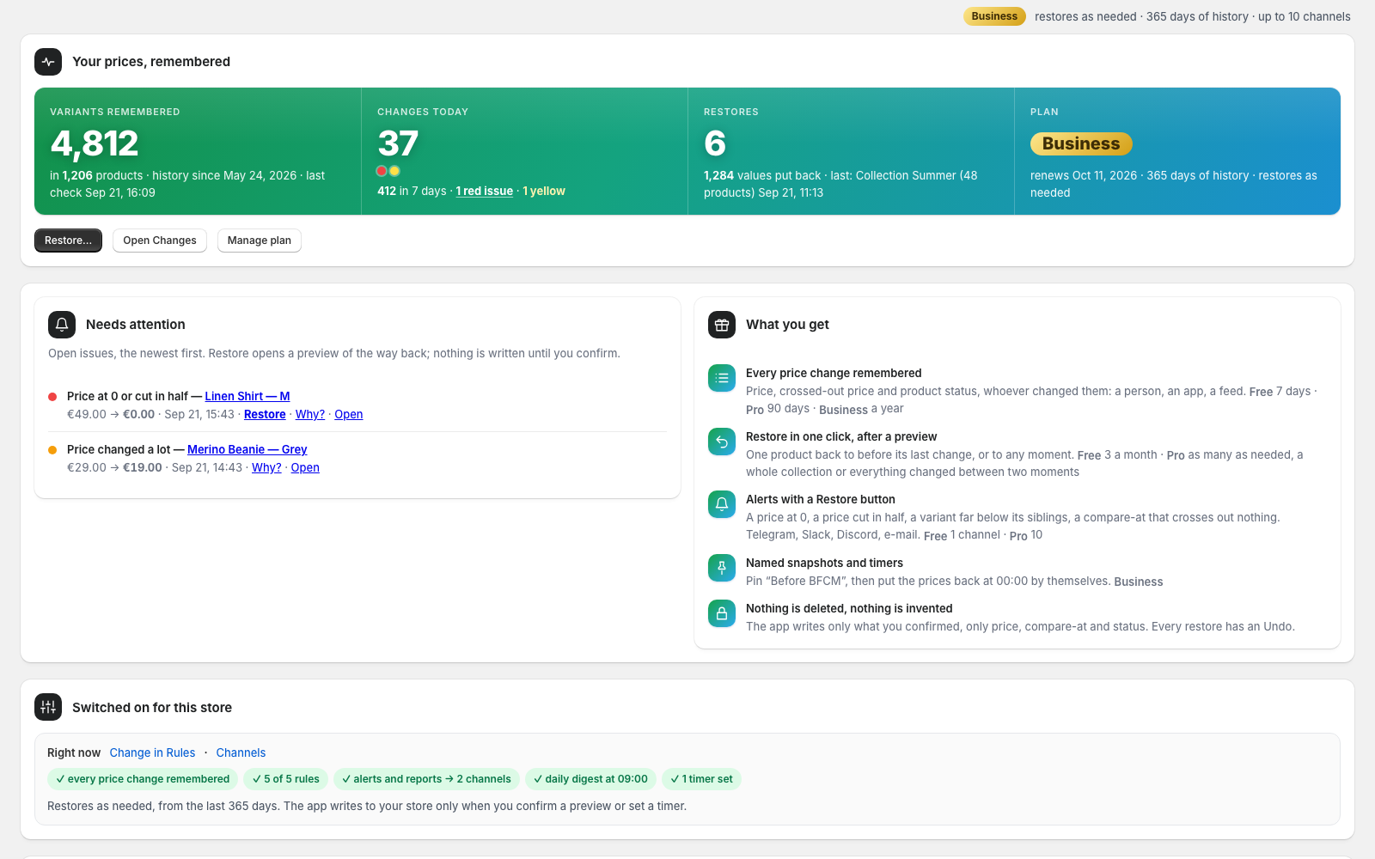The image size is (1375, 859).
Task: Follow the Change in Rules link
Action: pyautogui.click(x=152, y=752)
